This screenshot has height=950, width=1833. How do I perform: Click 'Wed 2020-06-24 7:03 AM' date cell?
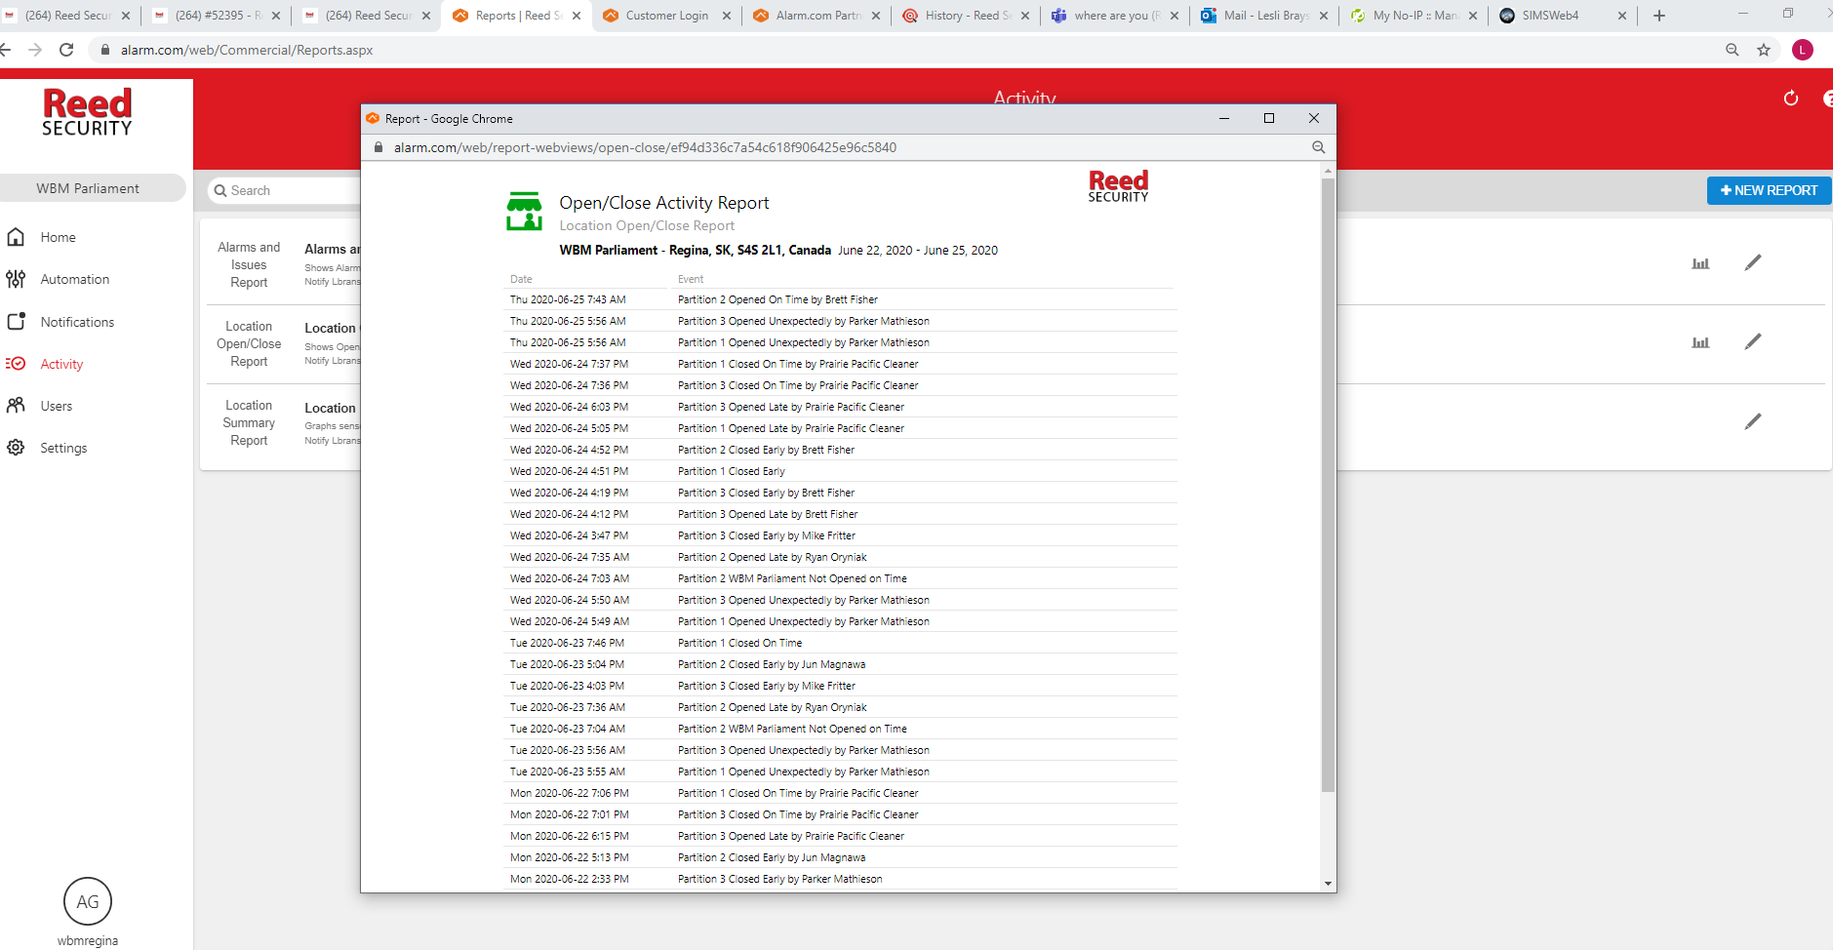click(569, 578)
